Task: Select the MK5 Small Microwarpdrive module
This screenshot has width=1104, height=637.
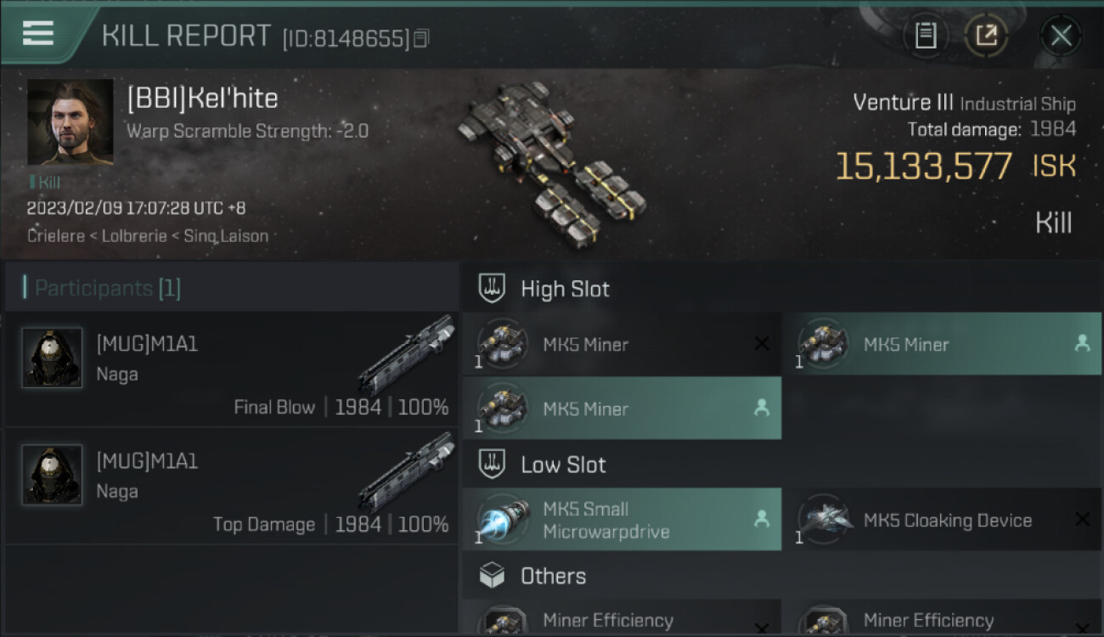Action: 622,520
